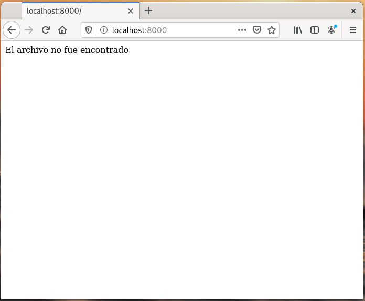Expand the page actions three-dot menu
Viewport: 365px width, 301px height.
pyautogui.click(x=242, y=30)
